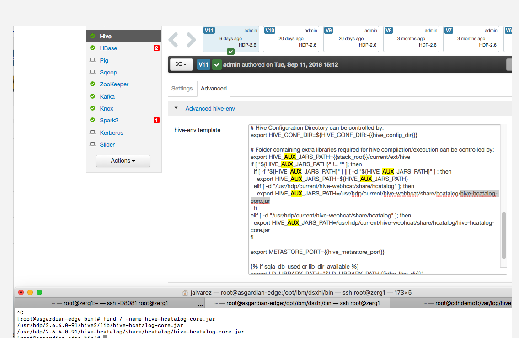Viewport: 519px width, 338px height.
Task: Switch to the Settings tab
Action: 182,89
